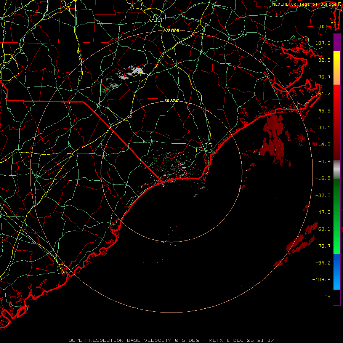
Task: Click the -63.1 legend value
Action: (323, 229)
